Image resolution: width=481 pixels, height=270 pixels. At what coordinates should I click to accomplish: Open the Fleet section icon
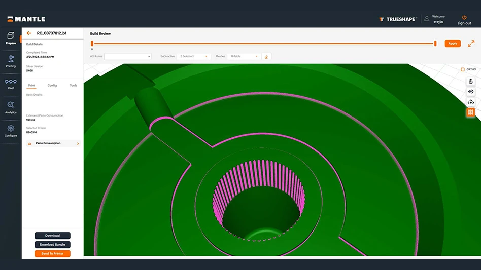(x=11, y=83)
